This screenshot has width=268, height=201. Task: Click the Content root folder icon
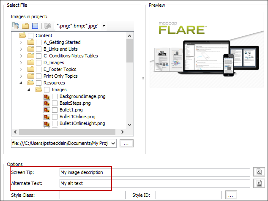pos(22,35)
